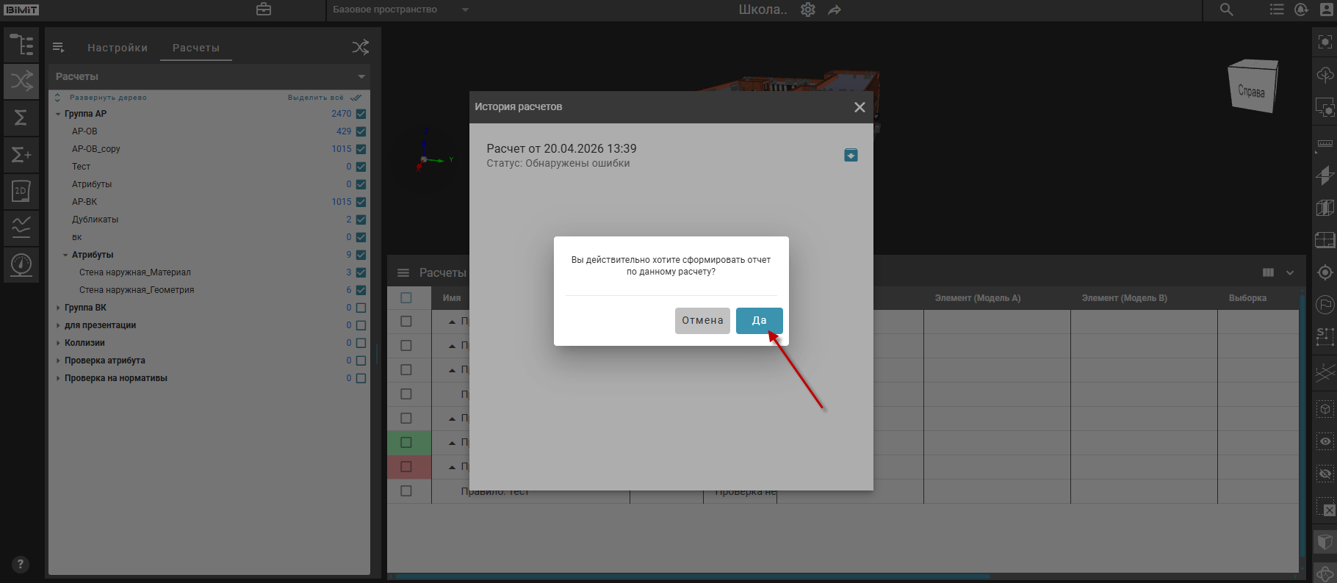Select the Расчеты tab
The width and height of the screenshot is (1337, 583).
coord(195,48)
